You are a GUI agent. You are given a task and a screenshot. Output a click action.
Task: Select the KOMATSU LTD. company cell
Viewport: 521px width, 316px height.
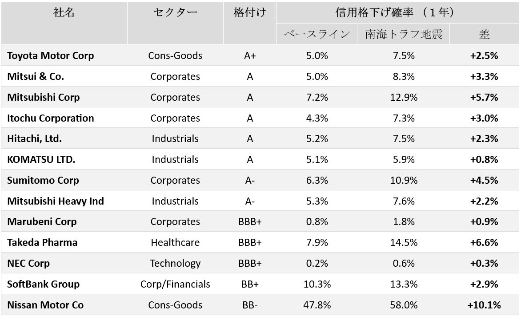41,159
